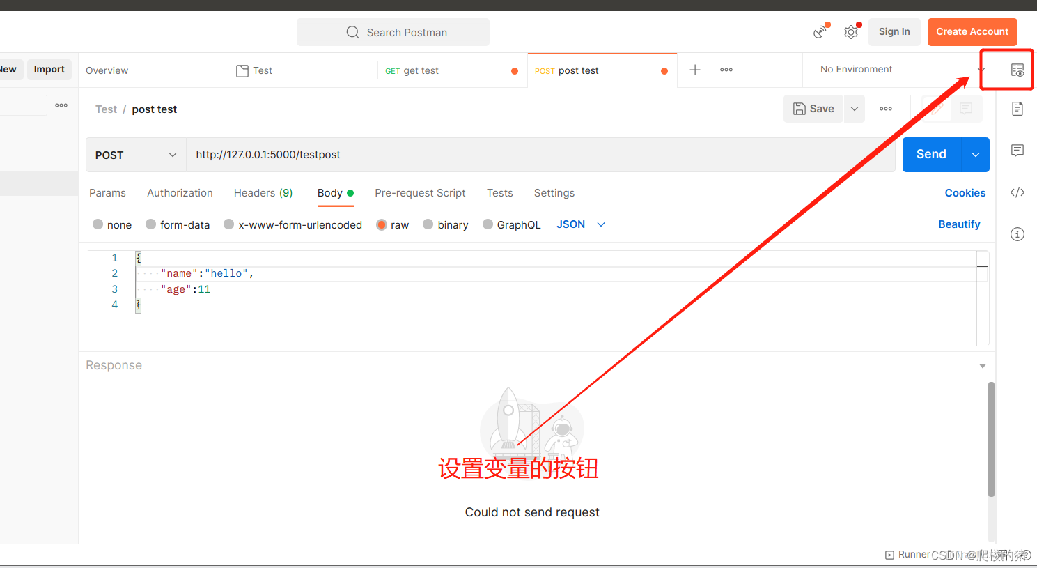Click the Search Postman box
The height and width of the screenshot is (568, 1037).
click(393, 32)
